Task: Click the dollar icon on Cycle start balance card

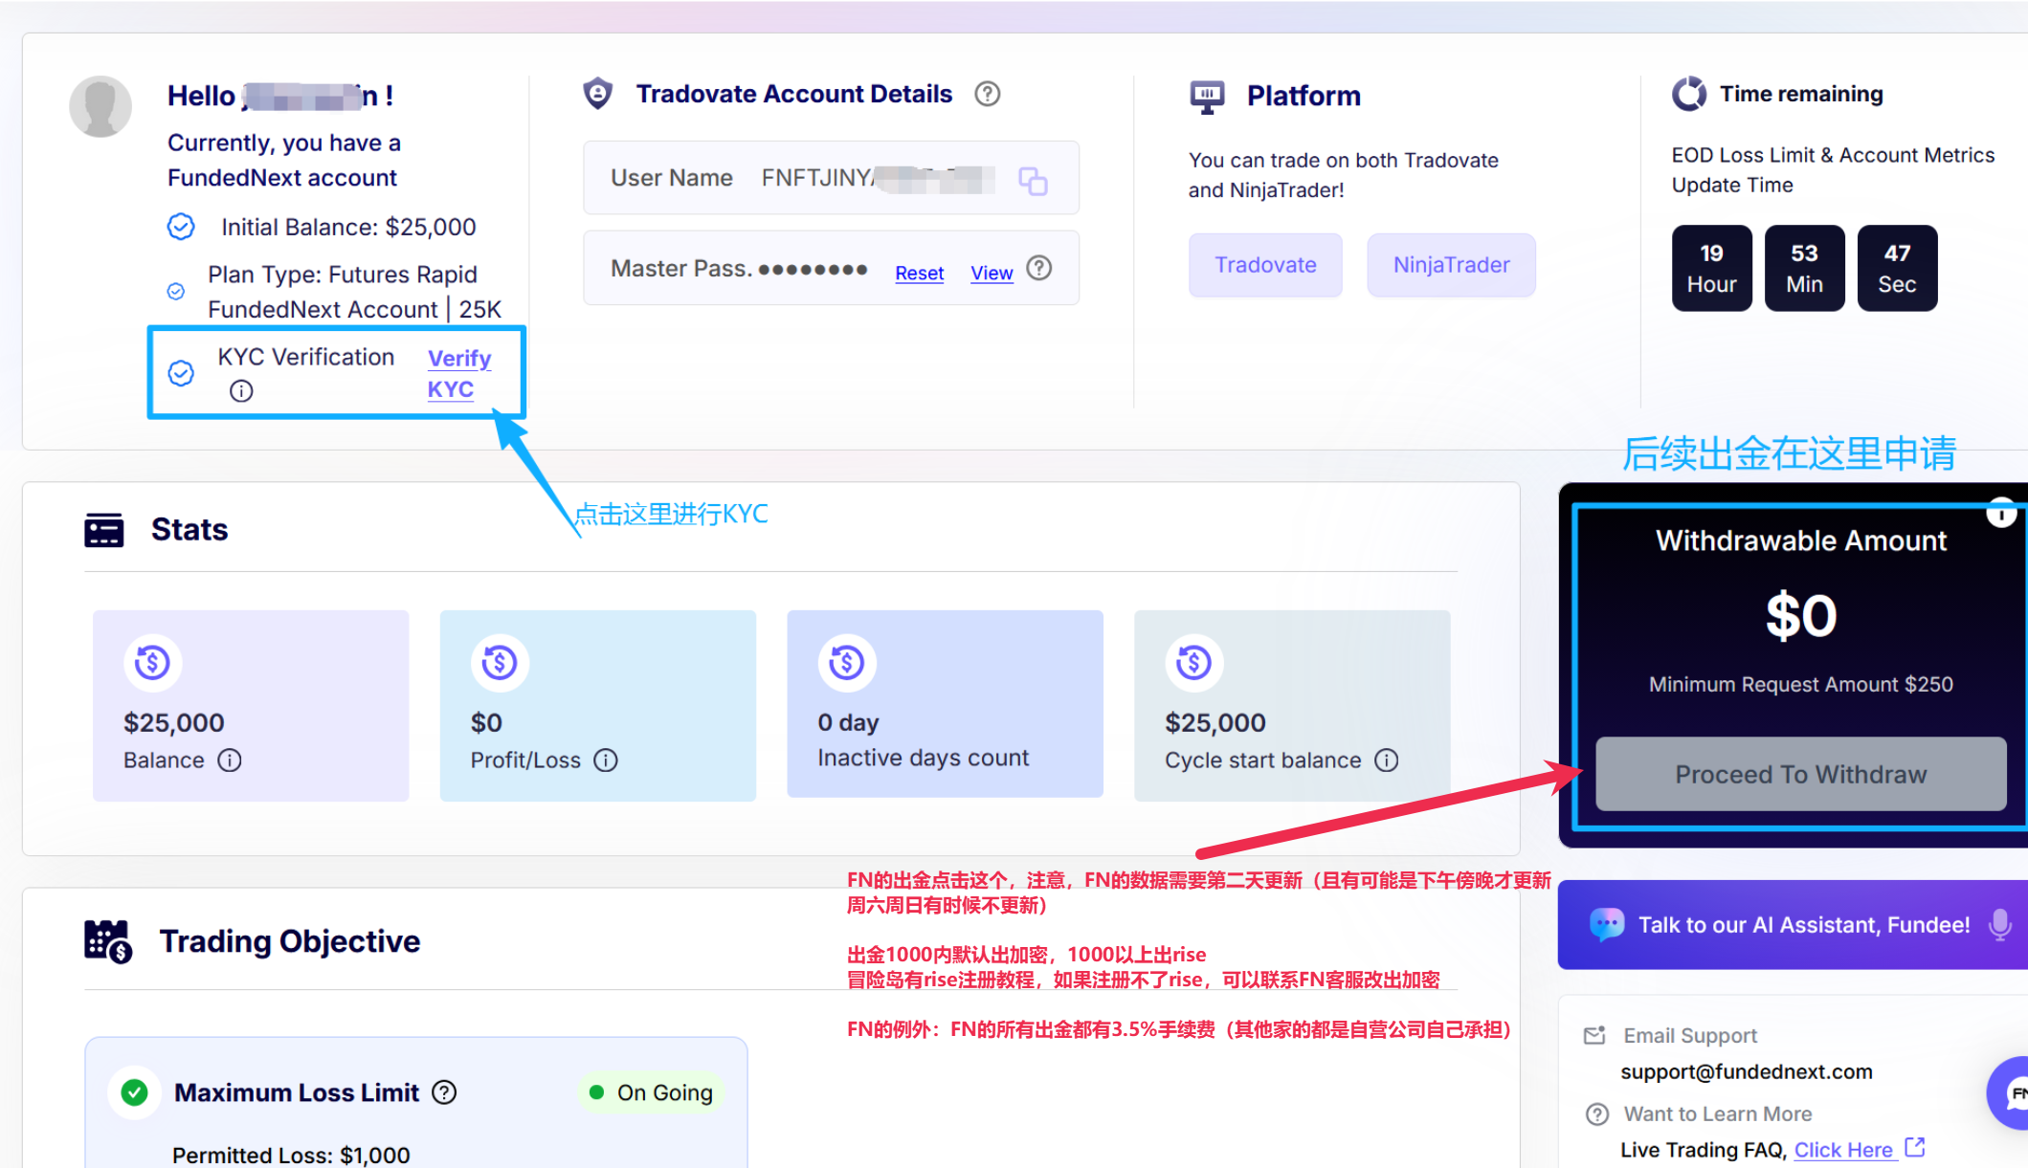Action: pyautogui.click(x=1193, y=662)
